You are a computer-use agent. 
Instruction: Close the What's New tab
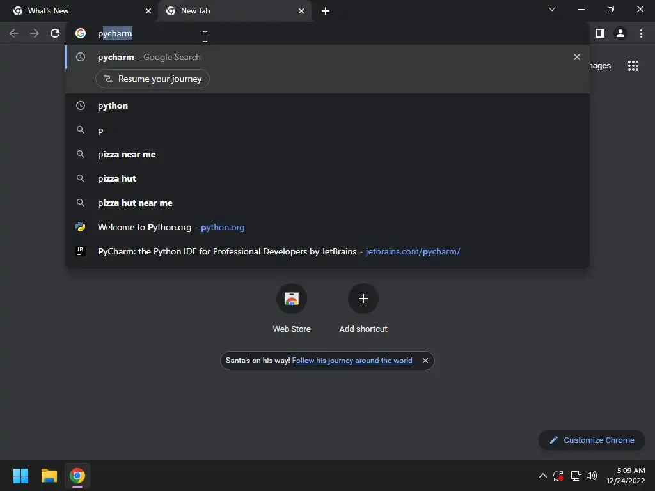coord(148,11)
